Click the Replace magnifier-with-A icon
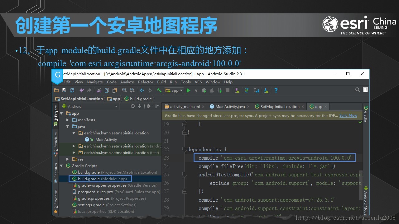This screenshot has height=224, width=399. pos(132,91)
